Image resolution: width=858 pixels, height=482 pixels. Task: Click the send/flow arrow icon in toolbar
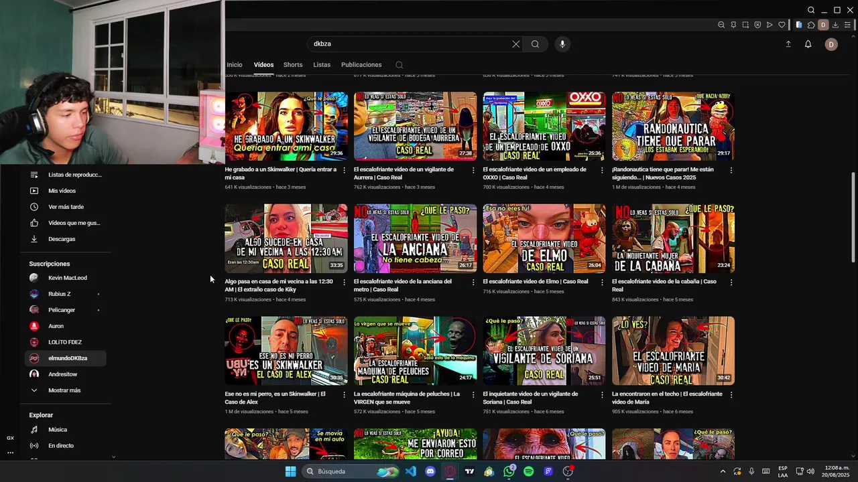tap(770, 25)
